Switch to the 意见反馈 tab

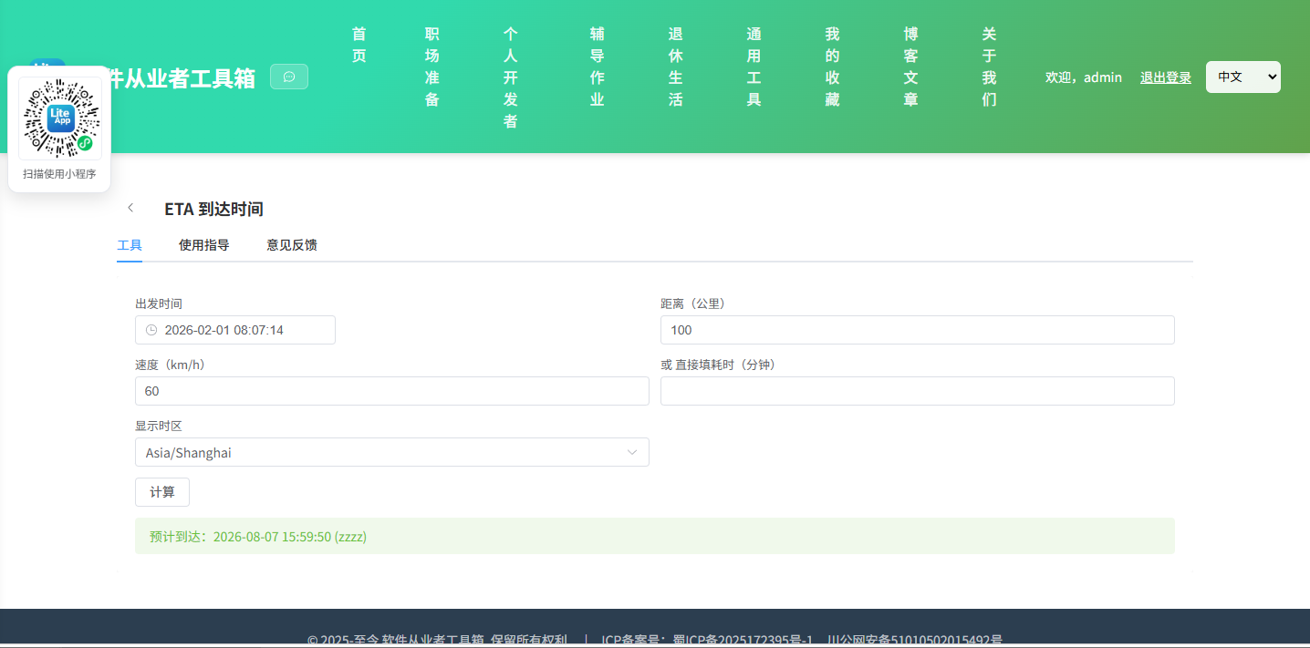292,245
